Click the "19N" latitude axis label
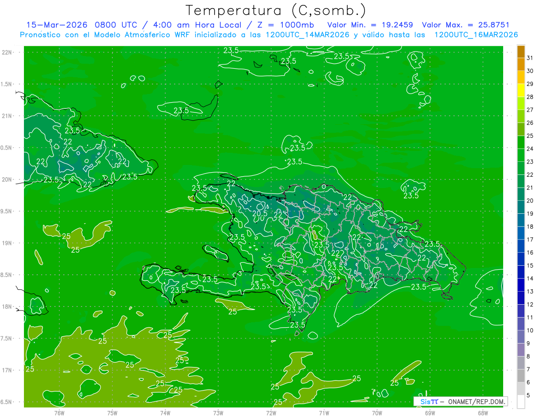This screenshot has width=542, height=419. 7,243
